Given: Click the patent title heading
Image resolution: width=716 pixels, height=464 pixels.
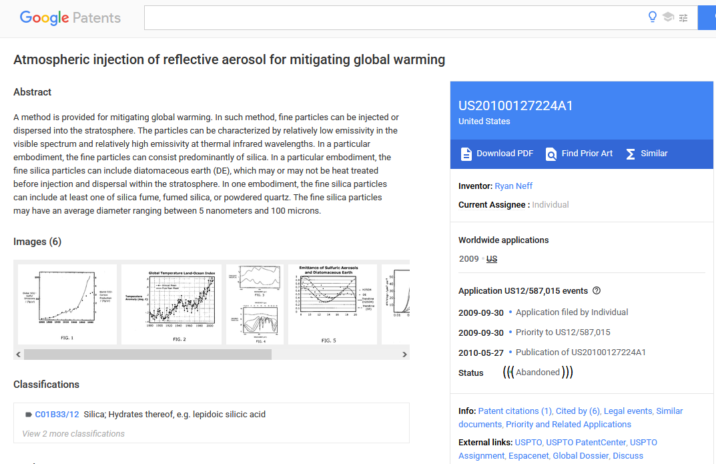Looking at the screenshot, I should click(x=230, y=59).
